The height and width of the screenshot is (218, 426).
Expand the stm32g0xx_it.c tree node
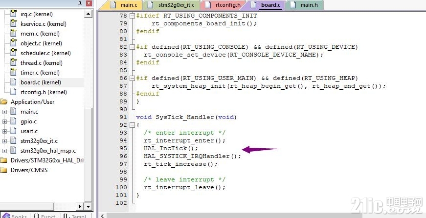click(4, 141)
